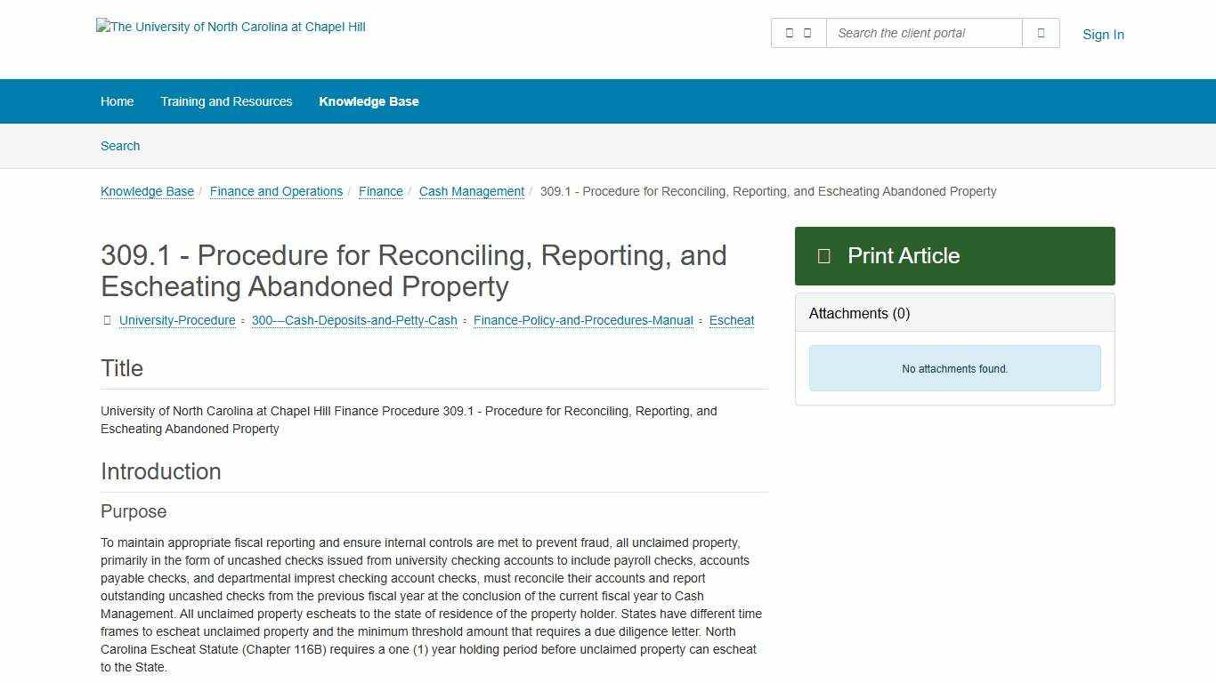The image size is (1216, 683).
Task: Click the magnifying glass search icon
Action: point(1040,33)
